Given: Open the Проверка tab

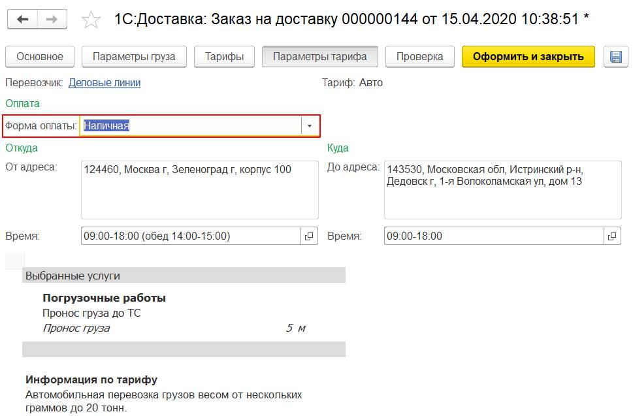Looking at the screenshot, I should tap(419, 57).
